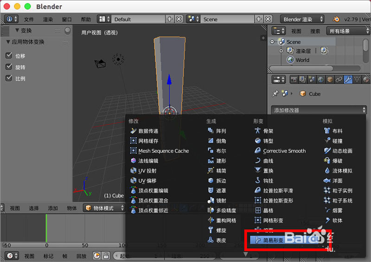Open the modifiers wrench tab
Viewport: 371px width, 262px height.
[348, 80]
